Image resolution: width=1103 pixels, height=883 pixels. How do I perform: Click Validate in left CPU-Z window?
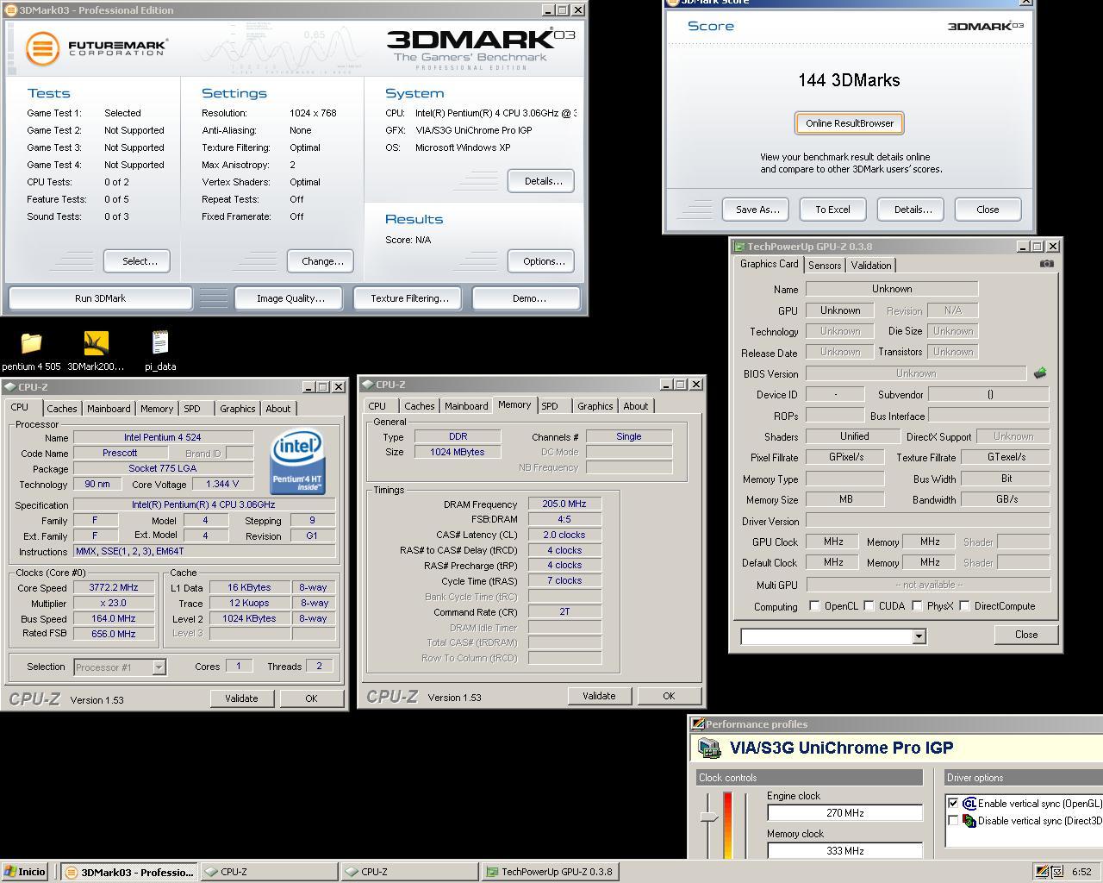(241, 698)
